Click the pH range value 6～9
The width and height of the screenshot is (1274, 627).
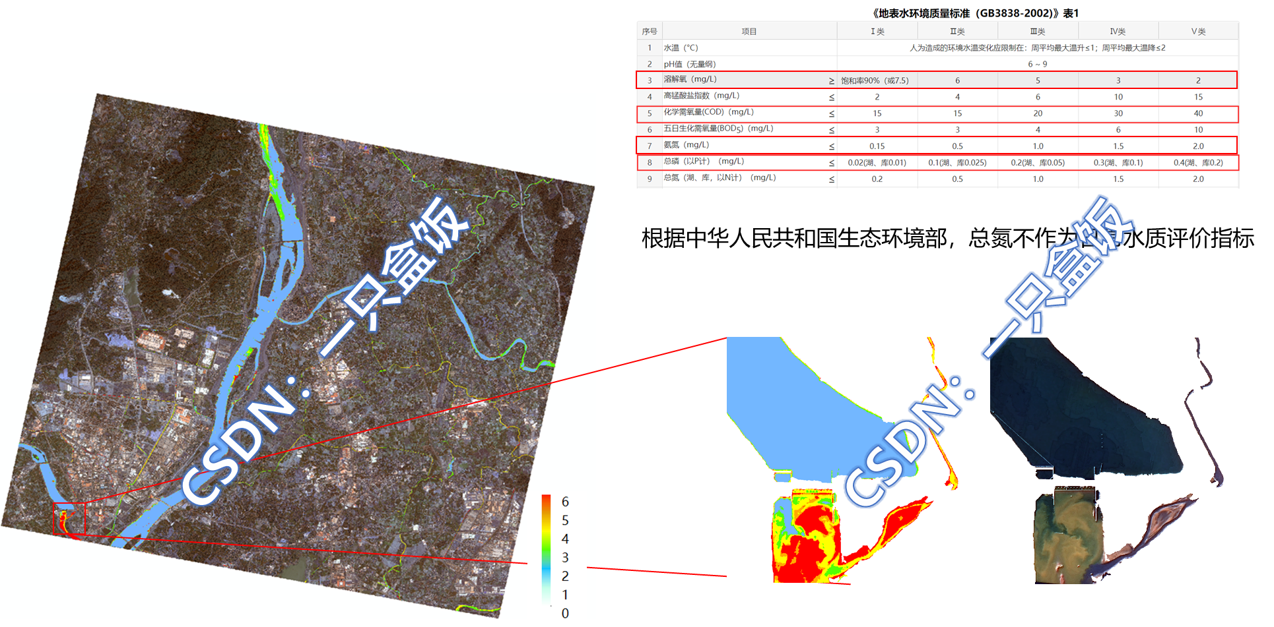[x=1038, y=64]
